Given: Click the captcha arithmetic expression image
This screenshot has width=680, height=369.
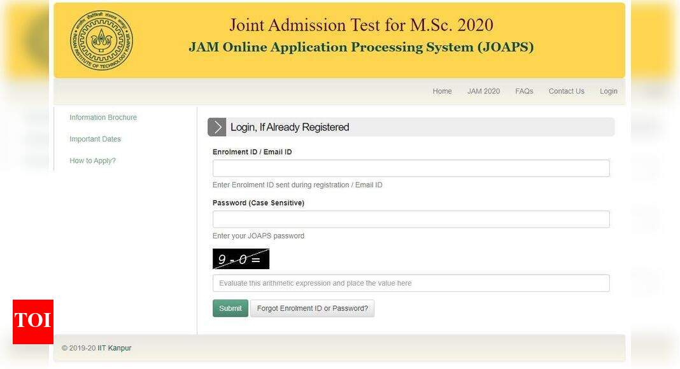Looking at the screenshot, I should click(241, 258).
